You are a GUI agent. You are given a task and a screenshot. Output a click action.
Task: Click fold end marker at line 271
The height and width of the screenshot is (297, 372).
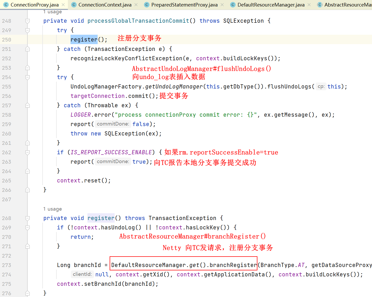pos(27,246)
